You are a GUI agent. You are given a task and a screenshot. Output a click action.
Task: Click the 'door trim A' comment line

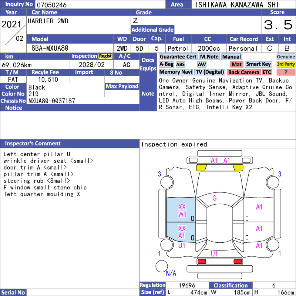[x=35, y=167]
